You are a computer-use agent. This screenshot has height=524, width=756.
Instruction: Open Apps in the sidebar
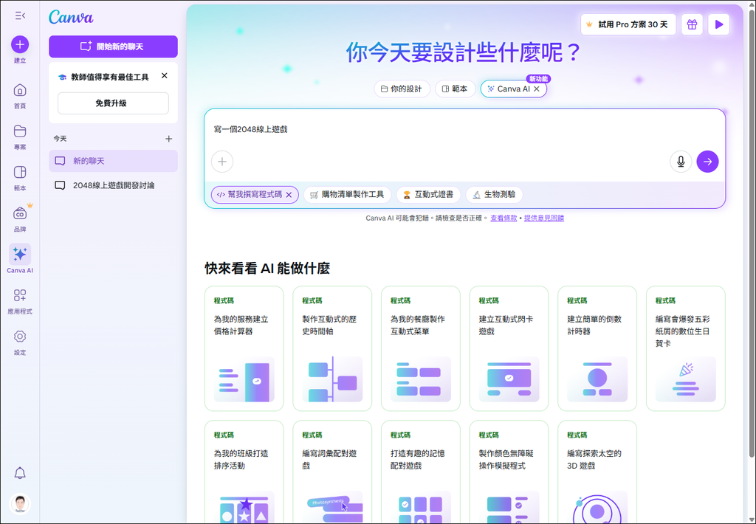click(x=20, y=301)
